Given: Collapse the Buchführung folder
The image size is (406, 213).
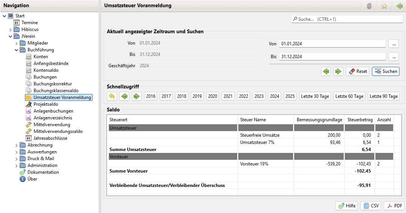Looking at the screenshot, I should pos(17,50).
